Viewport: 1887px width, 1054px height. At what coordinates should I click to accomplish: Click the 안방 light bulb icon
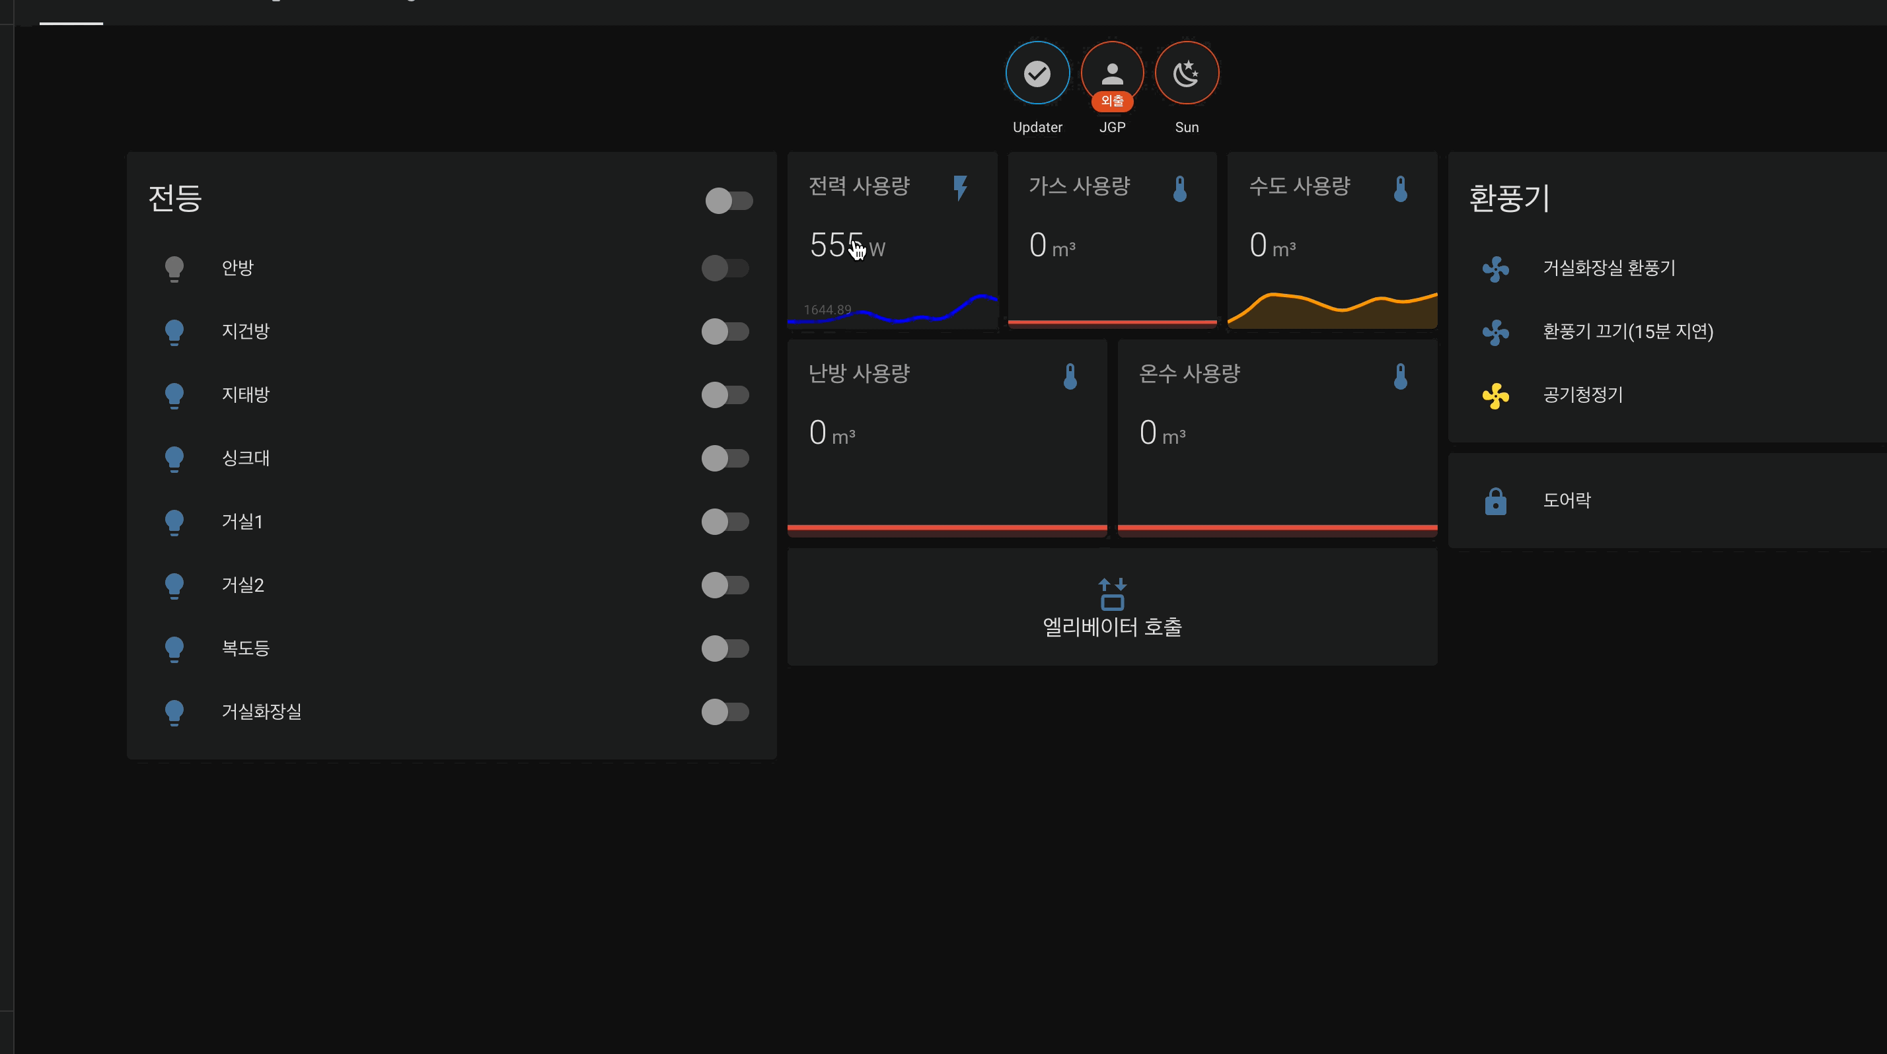pos(174,269)
